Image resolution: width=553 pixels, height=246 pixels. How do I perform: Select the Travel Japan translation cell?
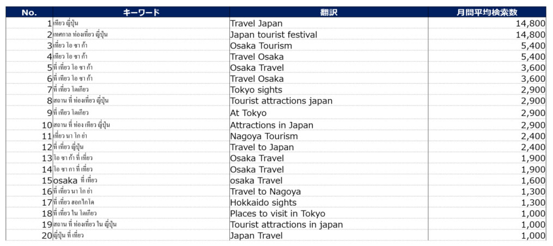(329, 23)
